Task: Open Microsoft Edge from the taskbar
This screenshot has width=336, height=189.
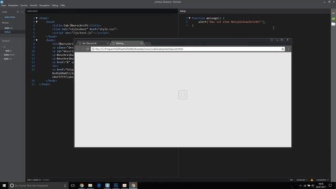Action: pos(99,185)
